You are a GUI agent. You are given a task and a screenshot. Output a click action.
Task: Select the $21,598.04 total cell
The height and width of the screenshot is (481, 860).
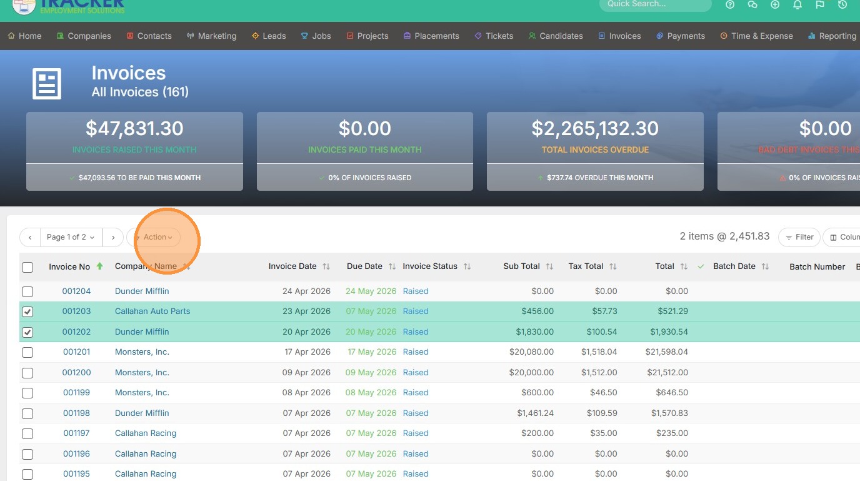pos(666,352)
